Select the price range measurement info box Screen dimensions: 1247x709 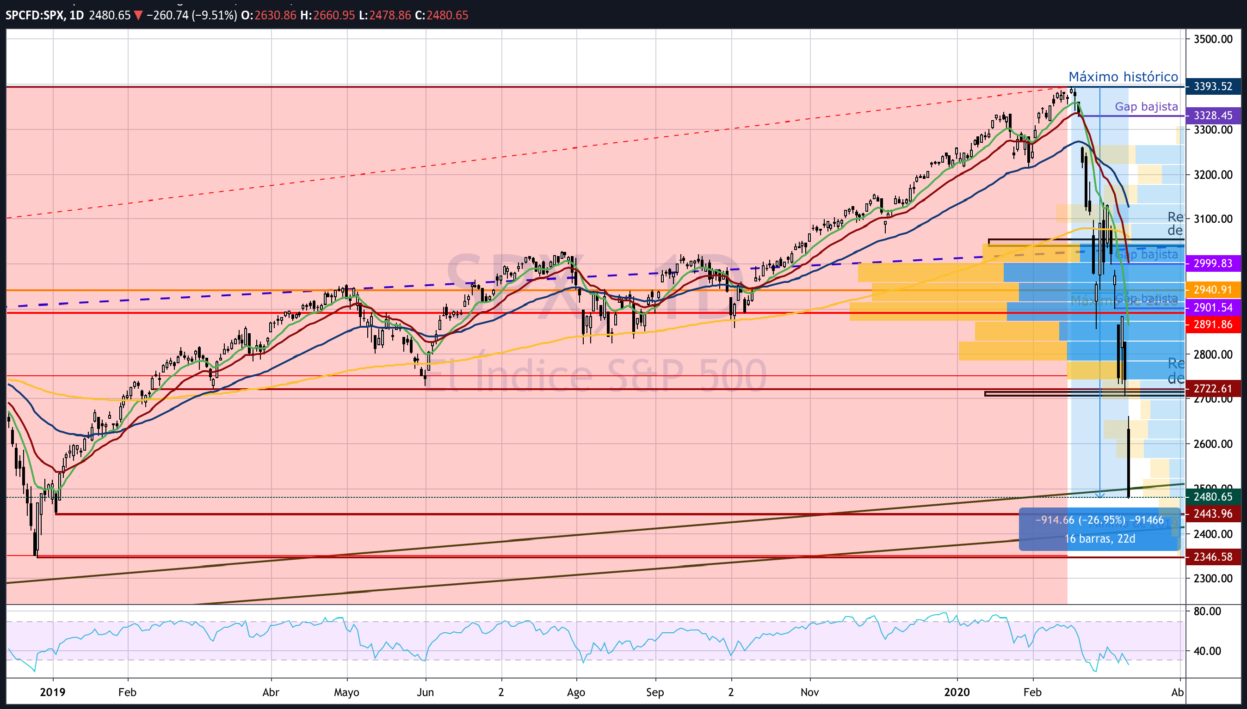click(x=1099, y=529)
